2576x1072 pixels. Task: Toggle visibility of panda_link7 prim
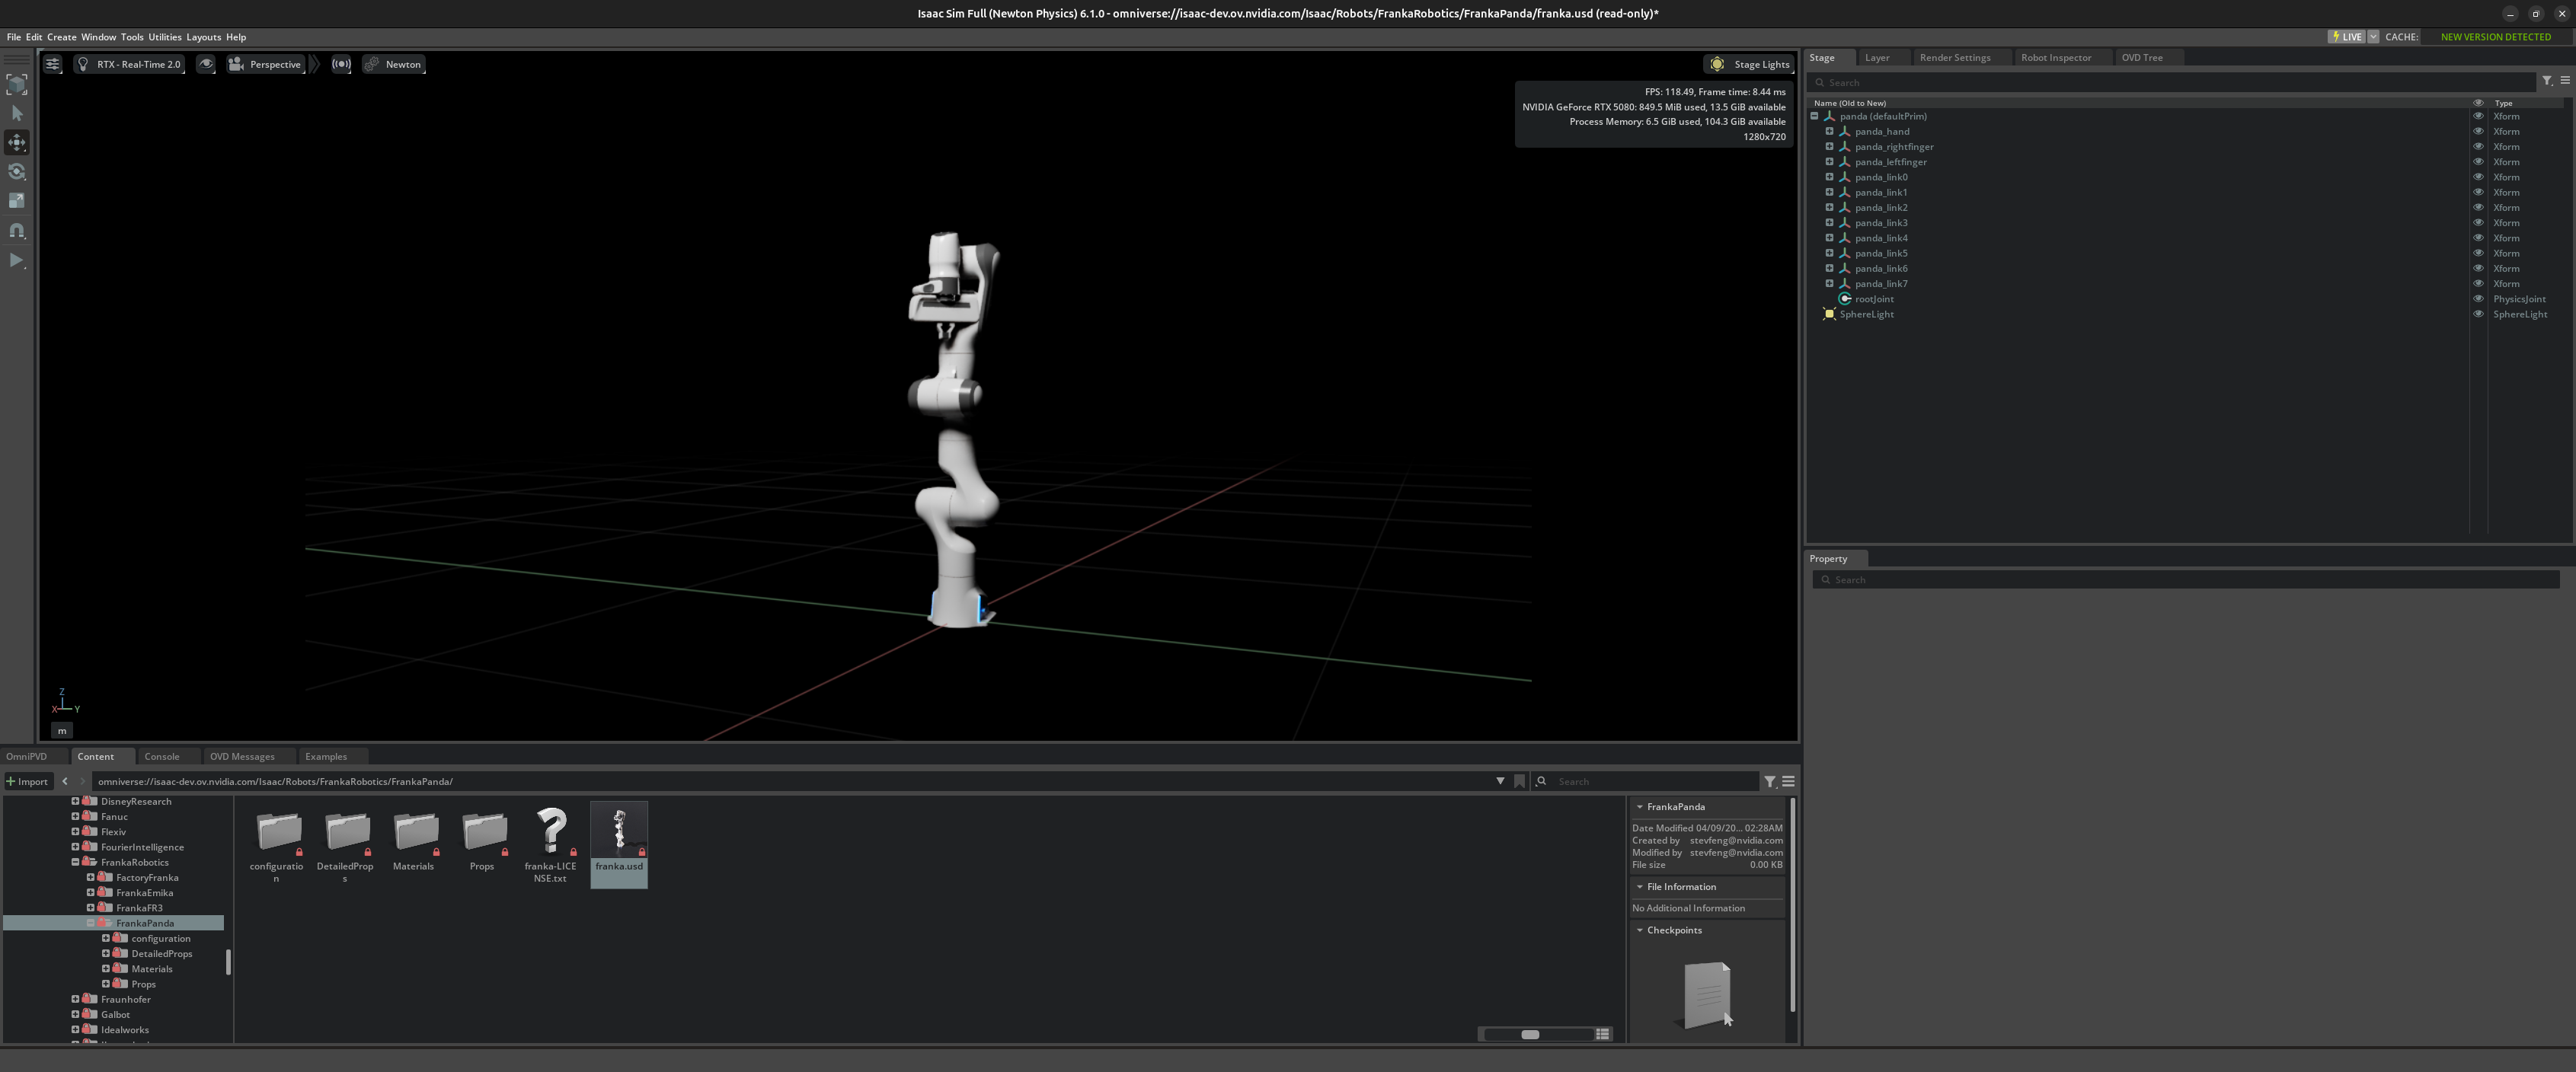click(x=2478, y=284)
